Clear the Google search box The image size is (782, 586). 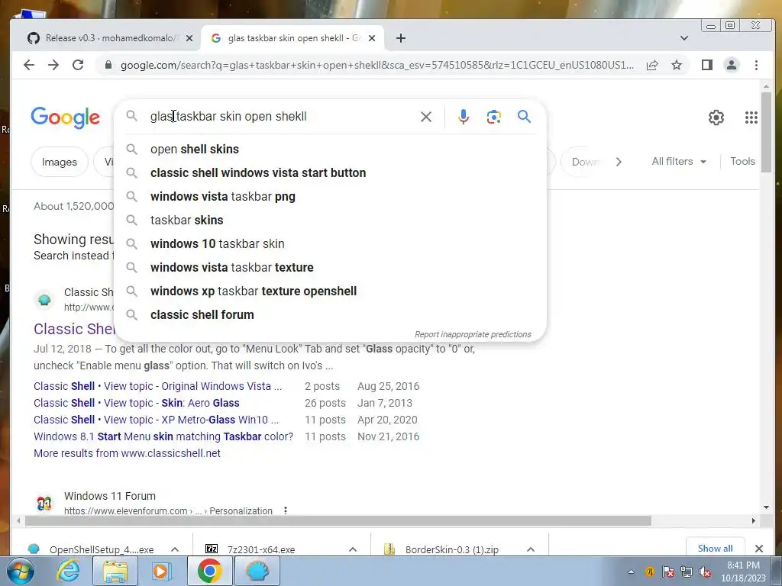tap(426, 117)
